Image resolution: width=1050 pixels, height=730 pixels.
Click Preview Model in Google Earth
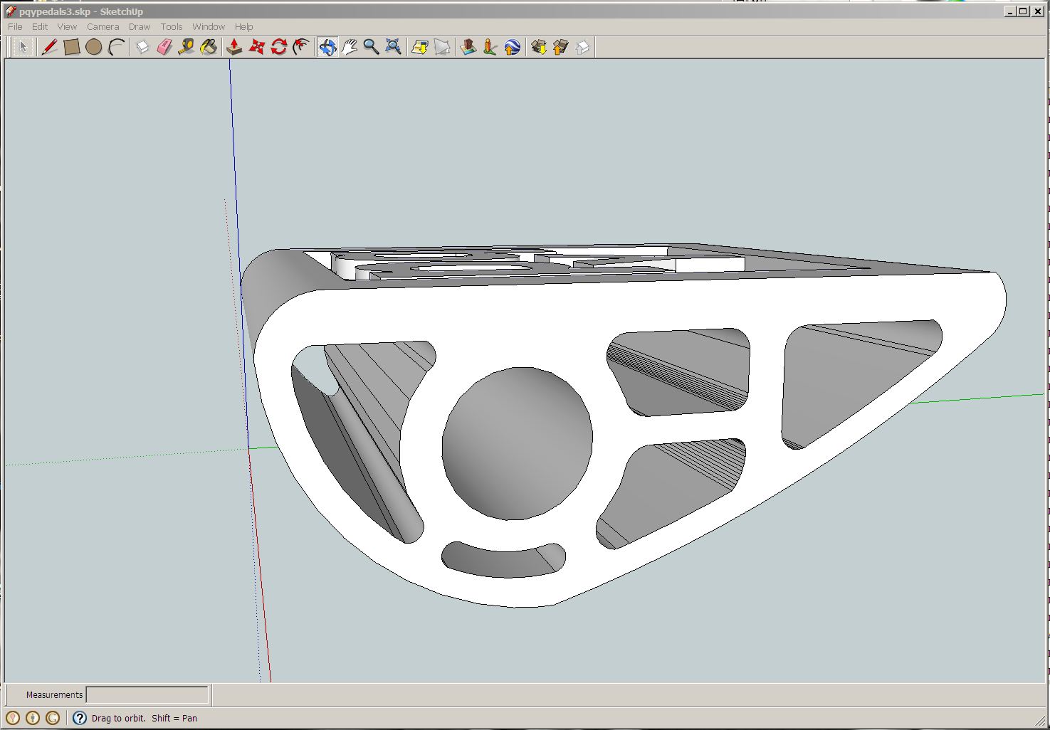coord(512,47)
